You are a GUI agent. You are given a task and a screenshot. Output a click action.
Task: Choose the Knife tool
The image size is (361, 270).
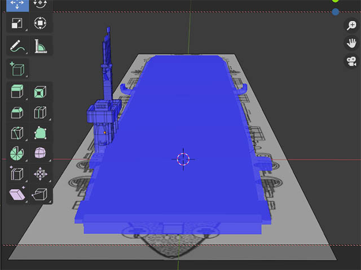17,133
